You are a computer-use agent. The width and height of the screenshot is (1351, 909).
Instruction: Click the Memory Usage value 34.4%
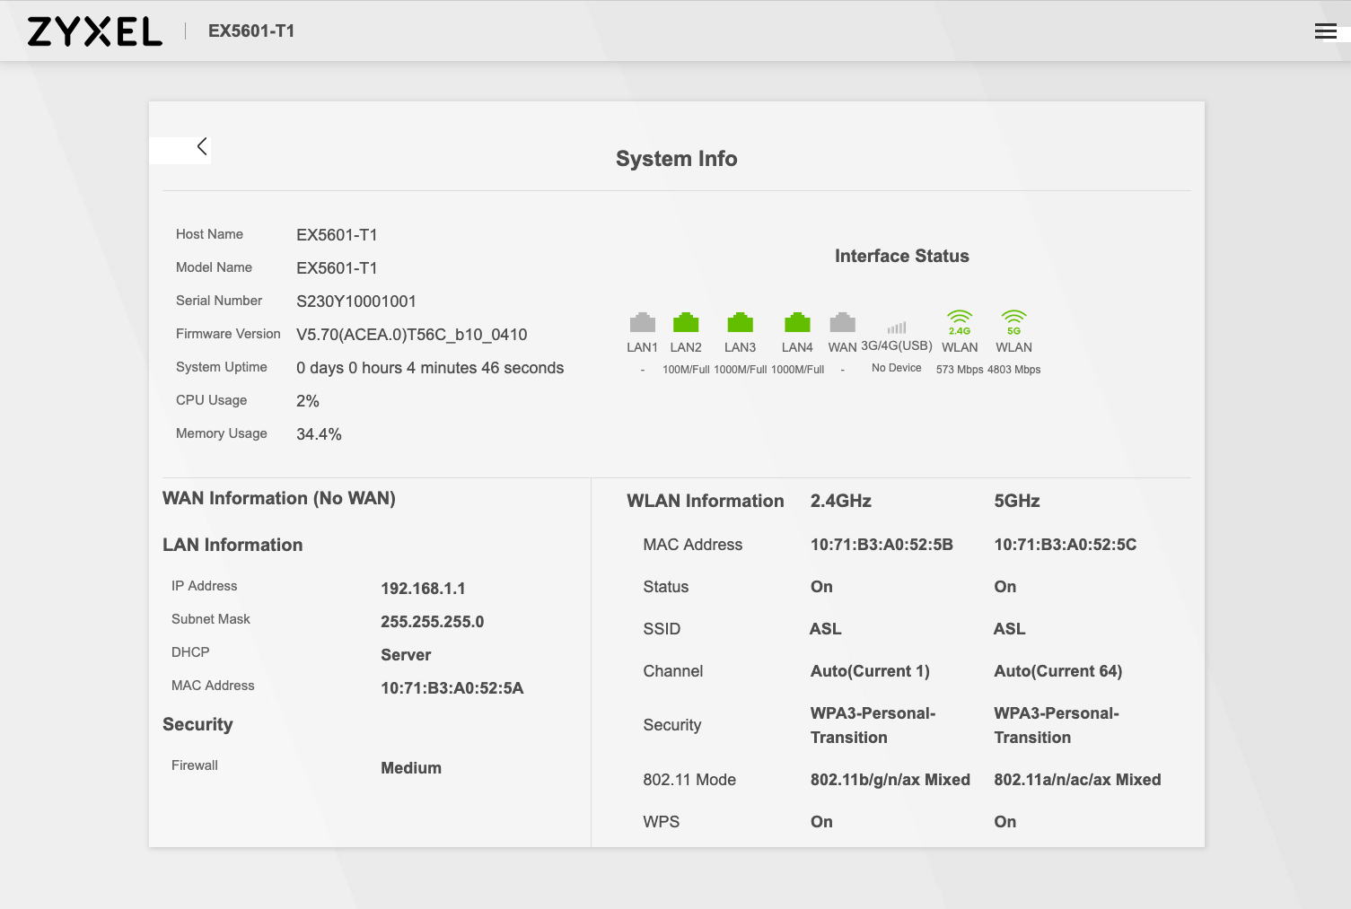[319, 434]
